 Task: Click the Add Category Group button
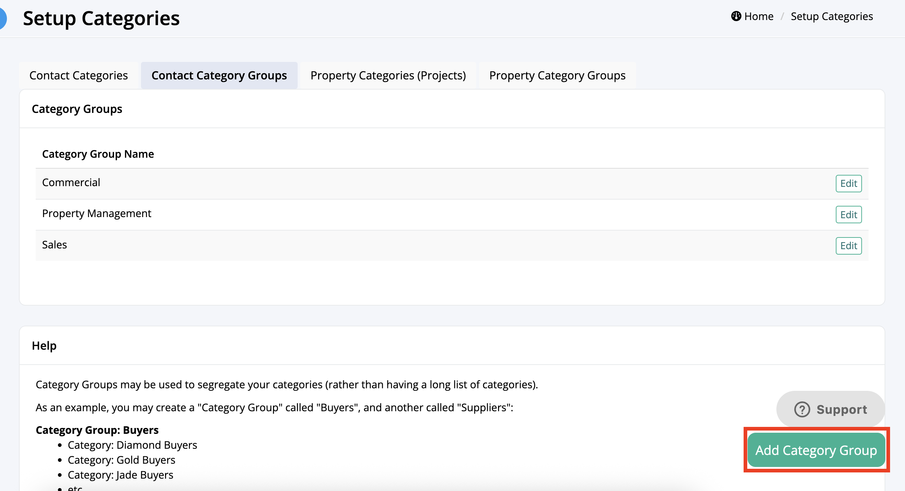[x=816, y=450]
